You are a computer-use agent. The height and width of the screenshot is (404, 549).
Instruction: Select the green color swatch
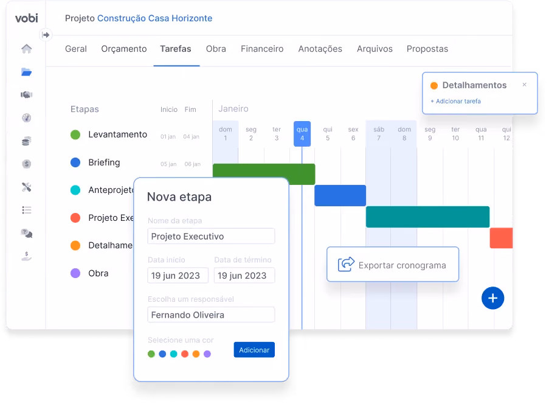[x=151, y=354]
